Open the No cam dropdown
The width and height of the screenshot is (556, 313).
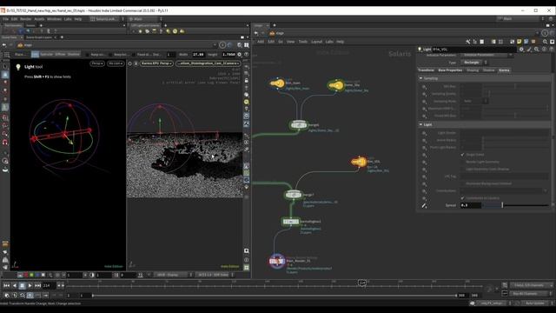click(116, 63)
